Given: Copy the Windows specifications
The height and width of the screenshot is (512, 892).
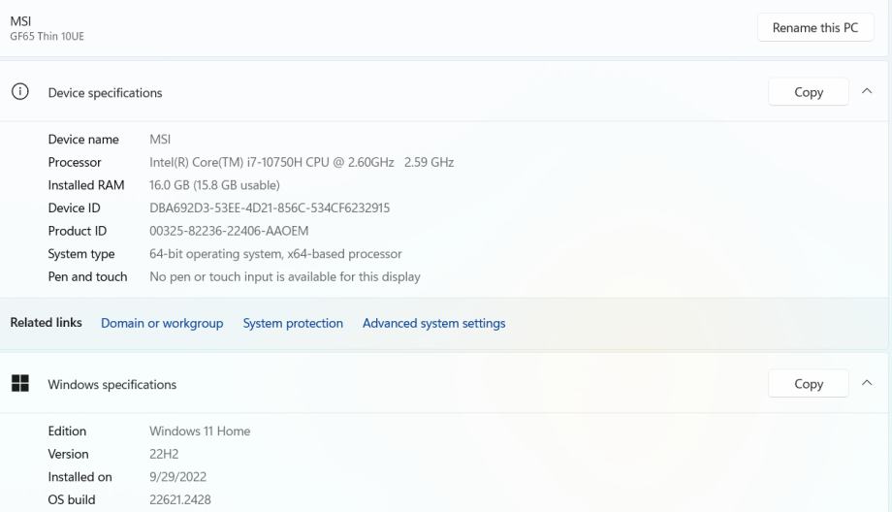Looking at the screenshot, I should click(x=808, y=384).
